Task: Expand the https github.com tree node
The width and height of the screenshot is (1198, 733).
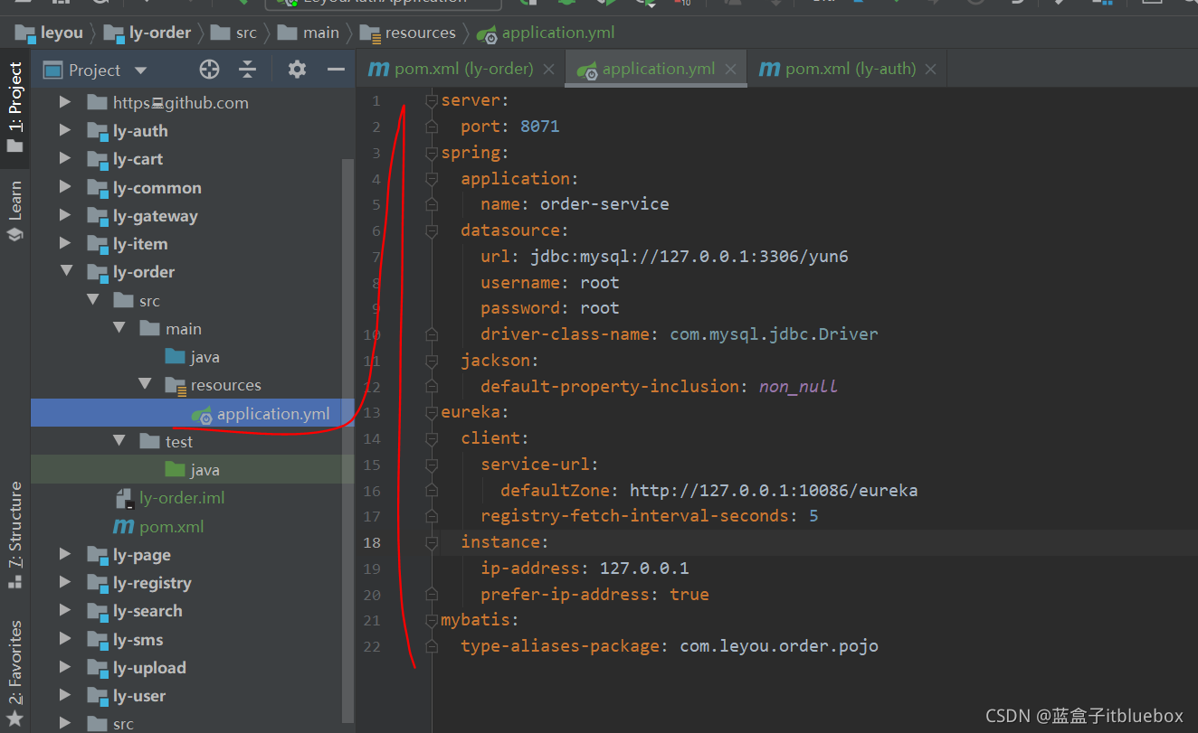Action: click(x=64, y=103)
